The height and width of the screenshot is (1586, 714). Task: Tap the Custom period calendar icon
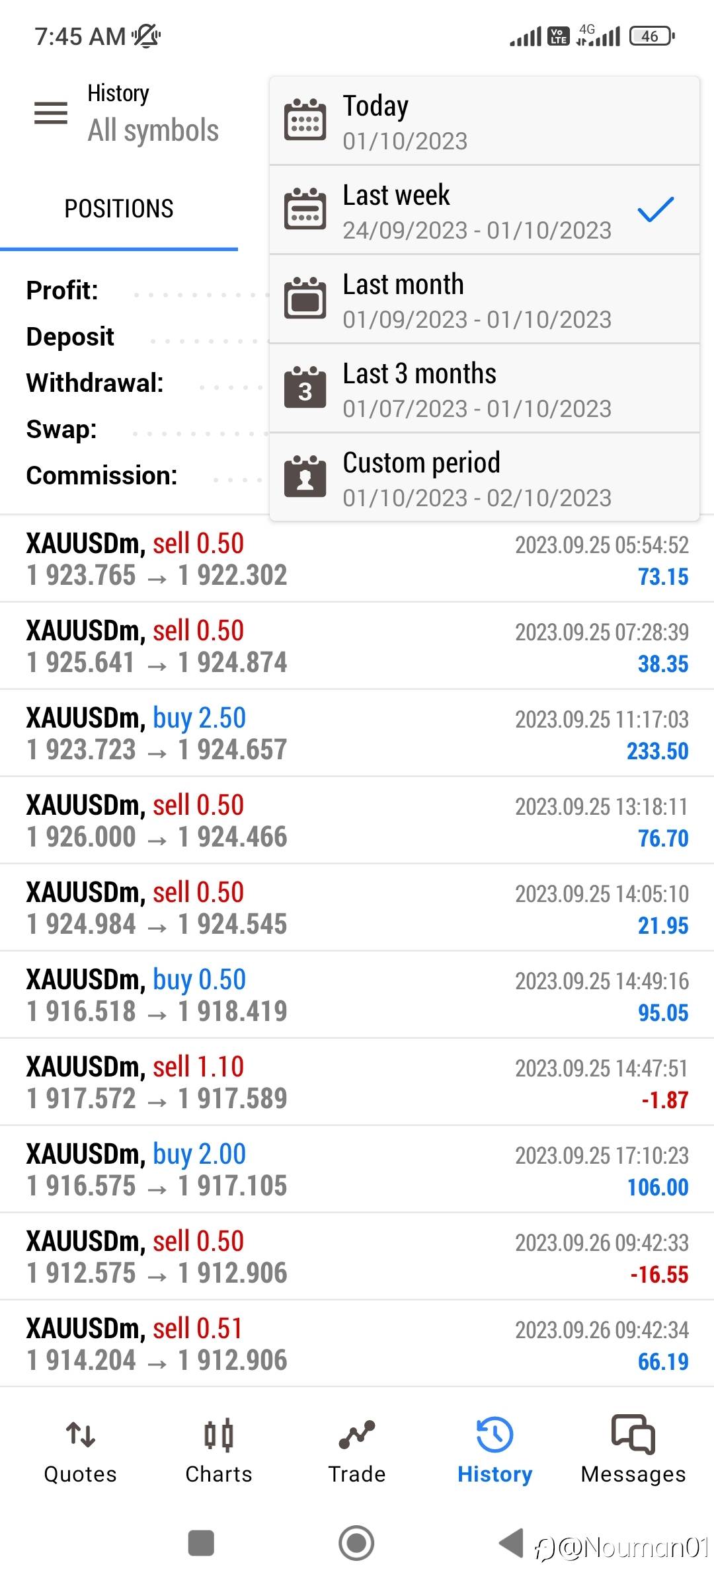305,476
